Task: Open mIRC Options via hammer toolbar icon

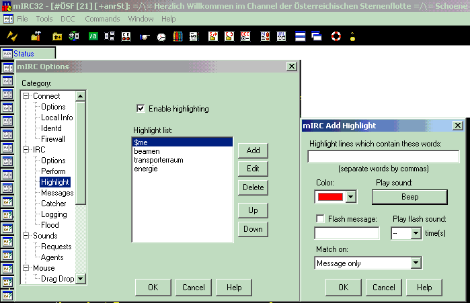Action: point(36,36)
